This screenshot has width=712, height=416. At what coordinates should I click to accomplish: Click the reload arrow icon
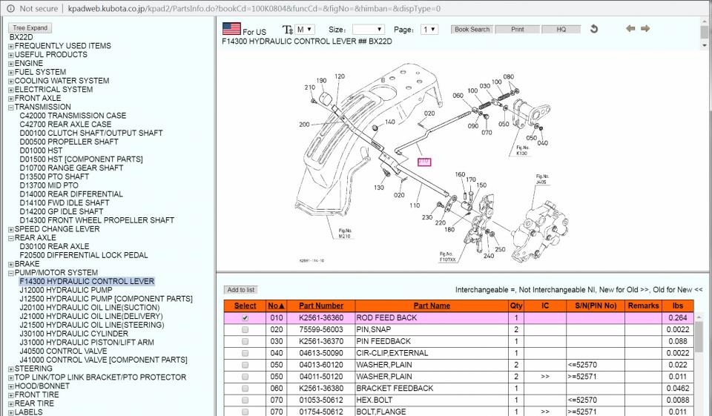(593, 29)
